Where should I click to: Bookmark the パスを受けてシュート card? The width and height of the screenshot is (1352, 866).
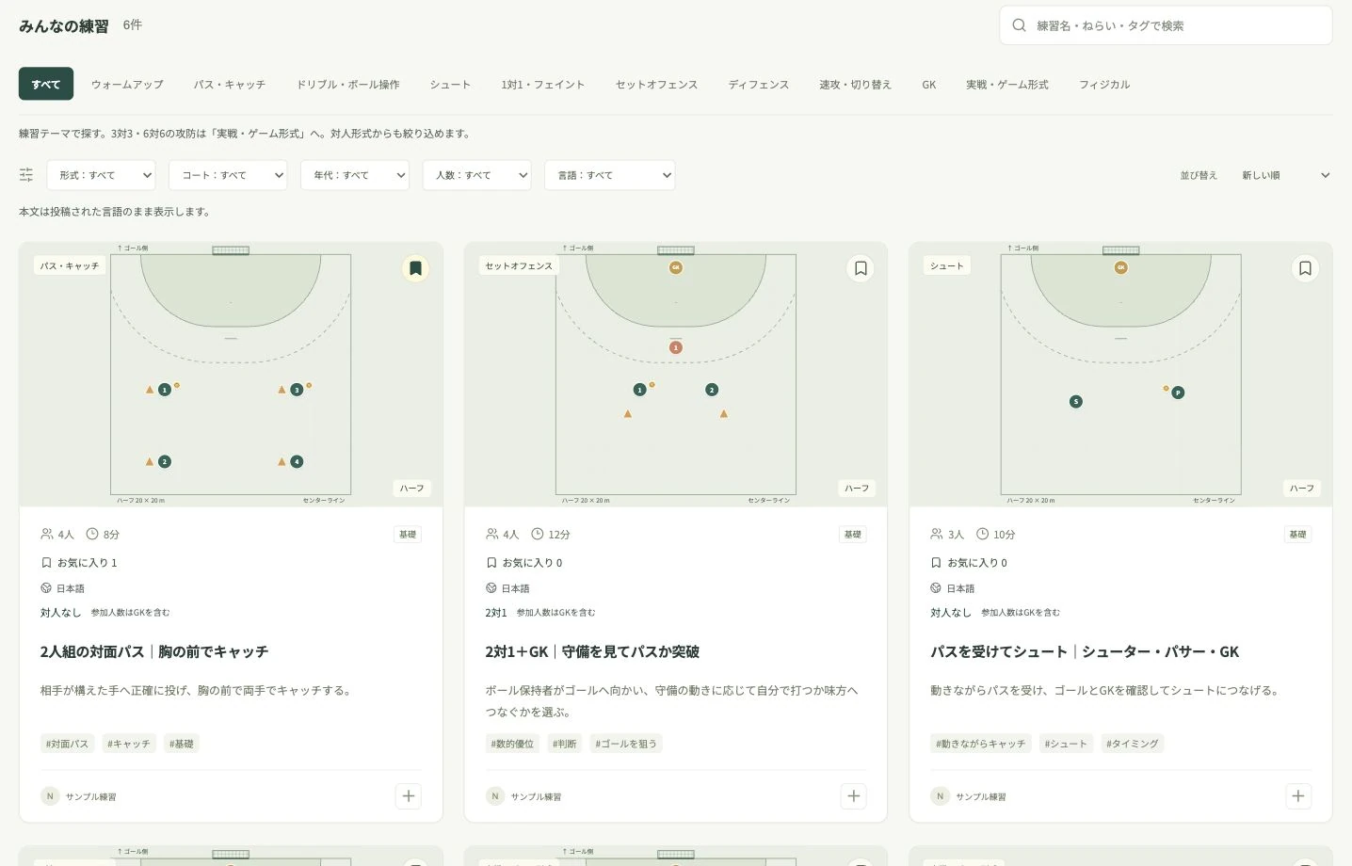point(1305,268)
